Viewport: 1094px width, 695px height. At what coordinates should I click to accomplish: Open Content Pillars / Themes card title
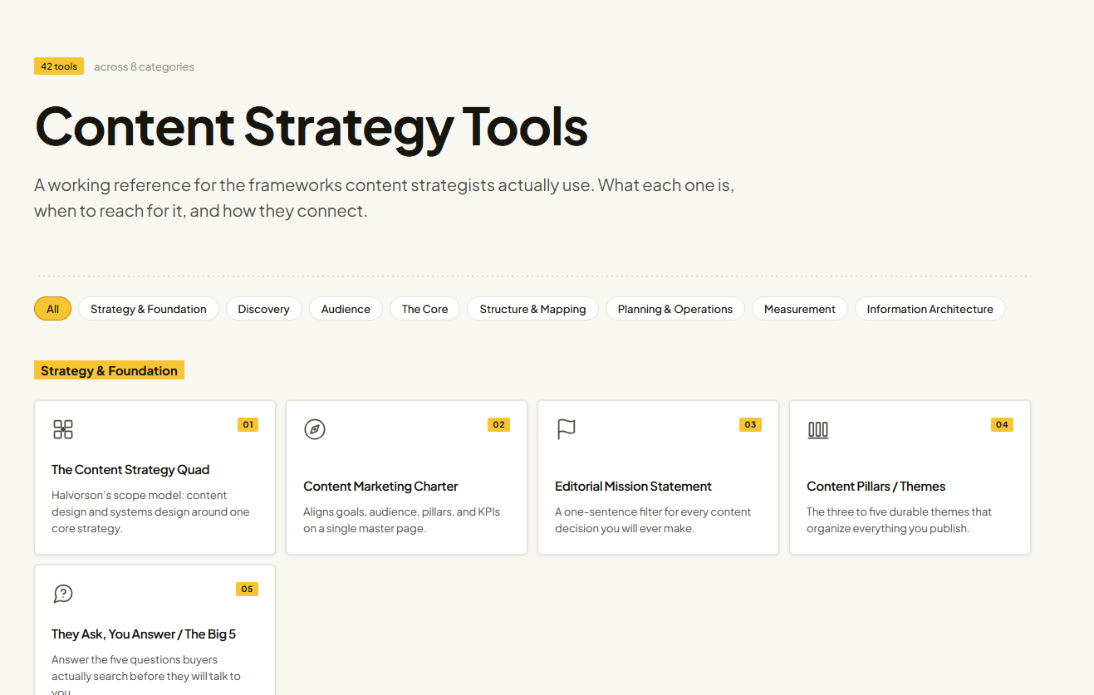click(876, 487)
